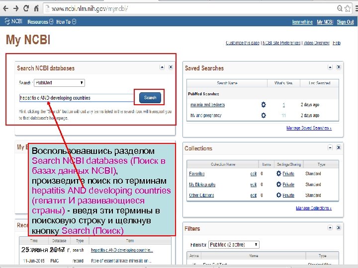Click the browser address bar URL
The height and width of the screenshot is (268, 358).
pos(89,8)
